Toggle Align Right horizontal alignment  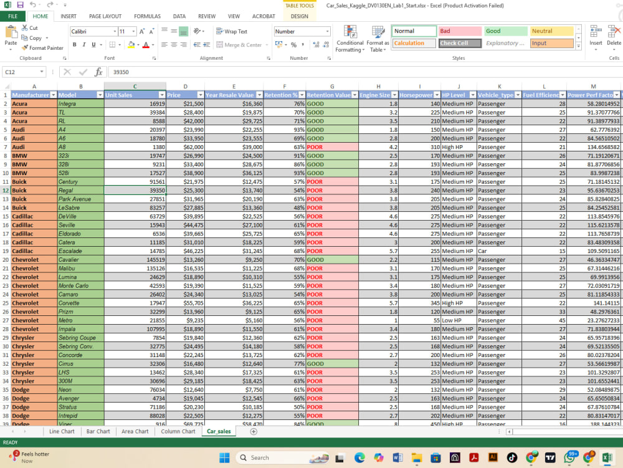pyautogui.click(x=183, y=44)
